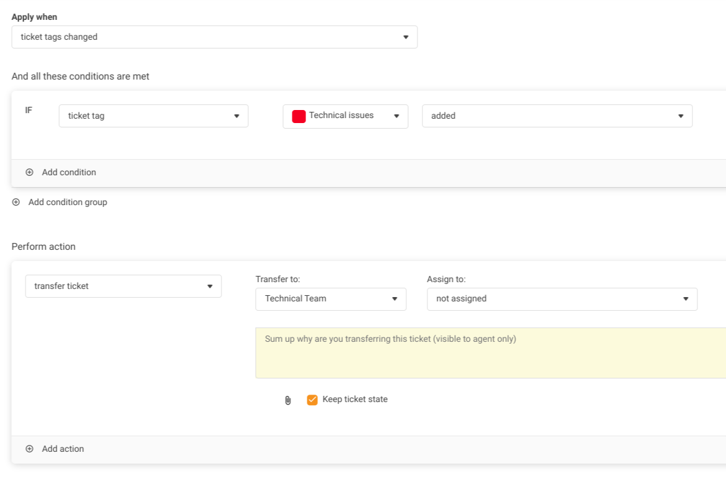
Task: Select the 'ticket tags changed' trigger text
Action: click(59, 37)
